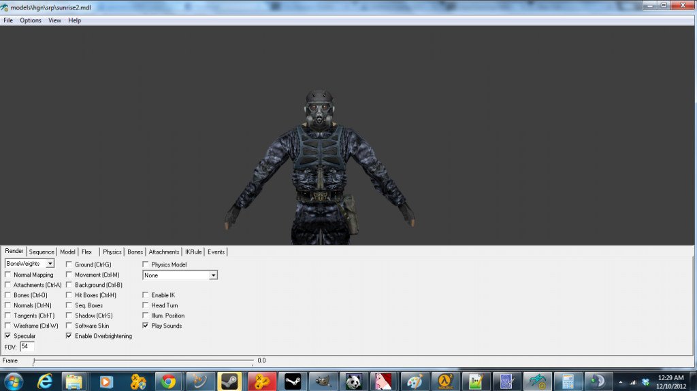Open the red-haired character taskbar icon
The height and width of the screenshot is (391, 697).
[x=383, y=381]
